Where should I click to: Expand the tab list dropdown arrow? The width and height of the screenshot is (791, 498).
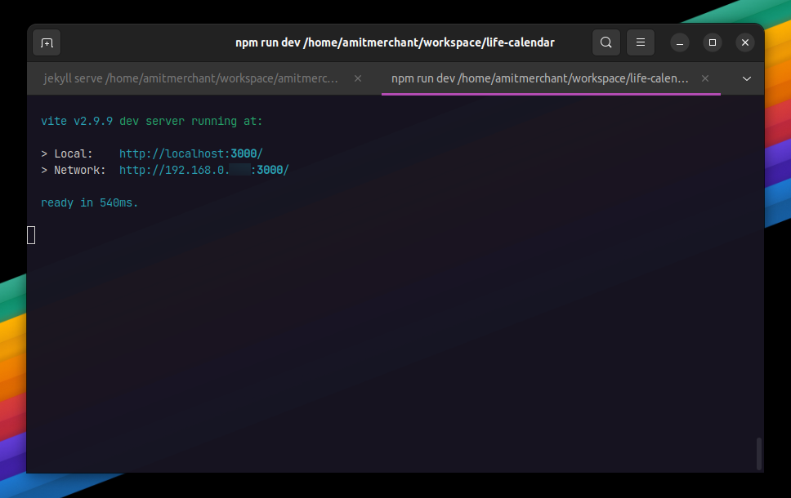tap(747, 78)
